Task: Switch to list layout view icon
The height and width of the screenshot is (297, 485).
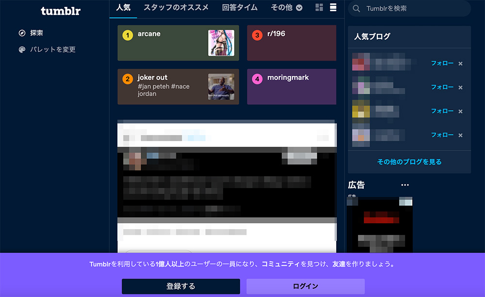Action: [333, 7]
